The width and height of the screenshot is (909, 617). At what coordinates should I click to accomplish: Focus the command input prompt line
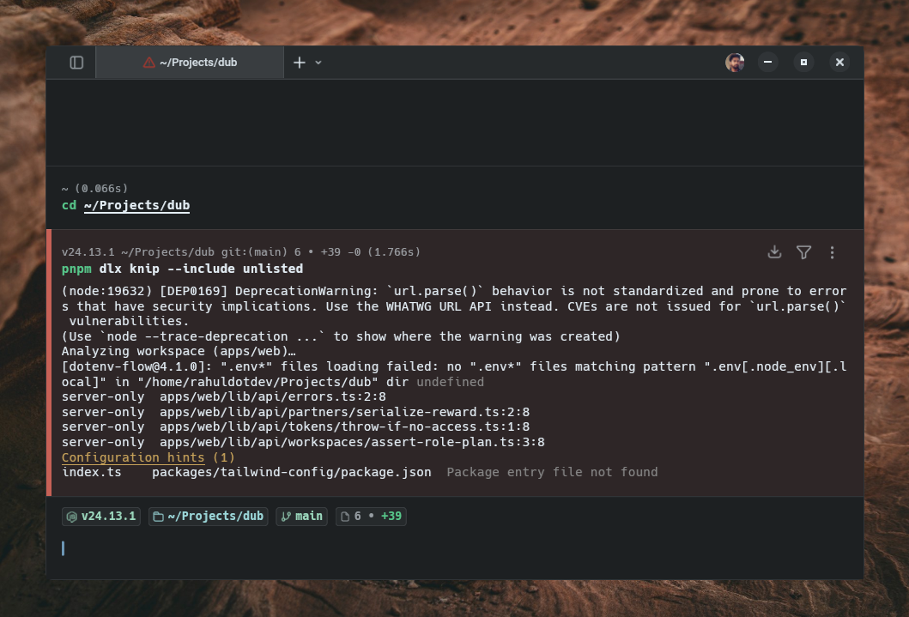point(455,548)
